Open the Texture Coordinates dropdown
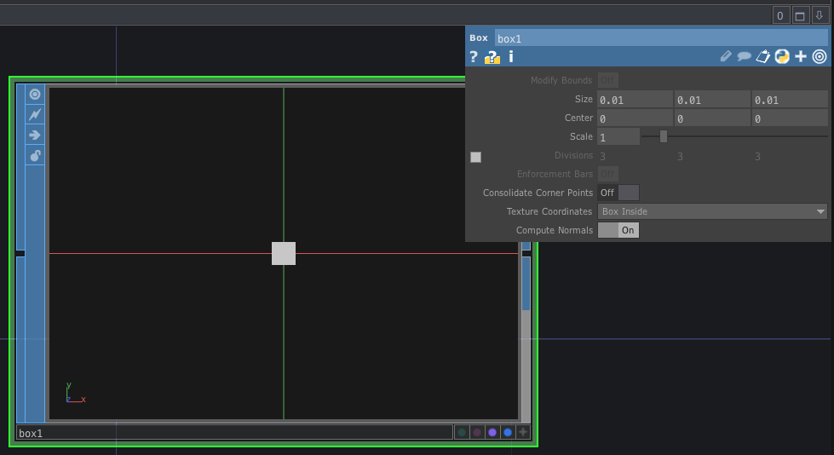Image resolution: width=834 pixels, height=455 pixels. click(x=712, y=211)
